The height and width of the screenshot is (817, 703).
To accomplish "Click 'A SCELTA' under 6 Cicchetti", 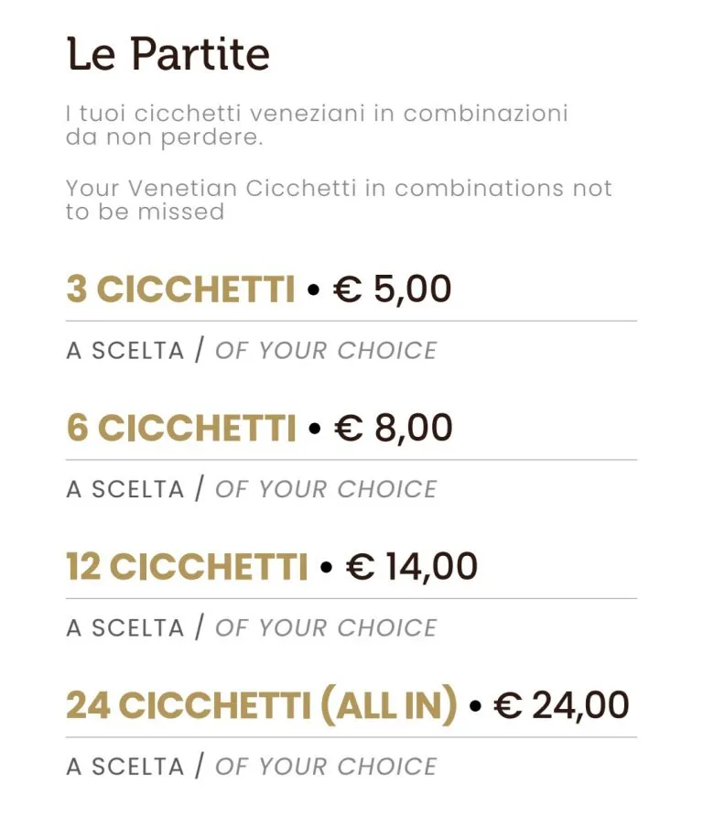I will pos(125,489).
